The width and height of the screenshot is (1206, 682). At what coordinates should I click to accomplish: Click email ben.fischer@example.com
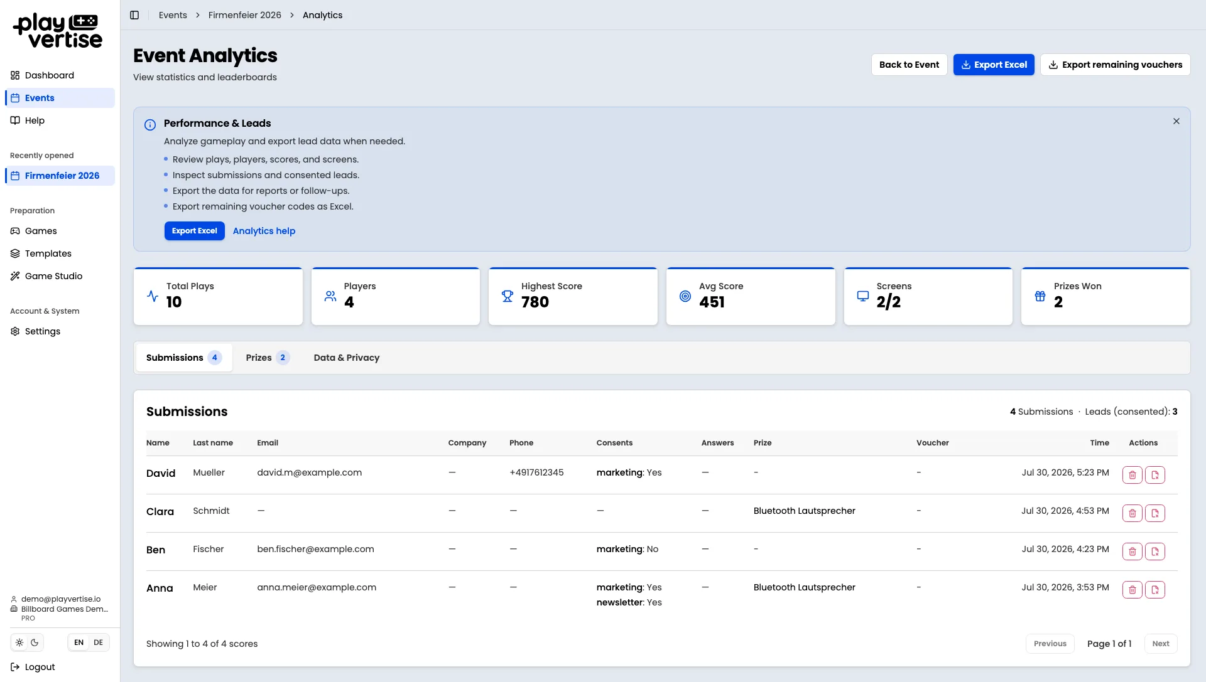[x=315, y=549]
